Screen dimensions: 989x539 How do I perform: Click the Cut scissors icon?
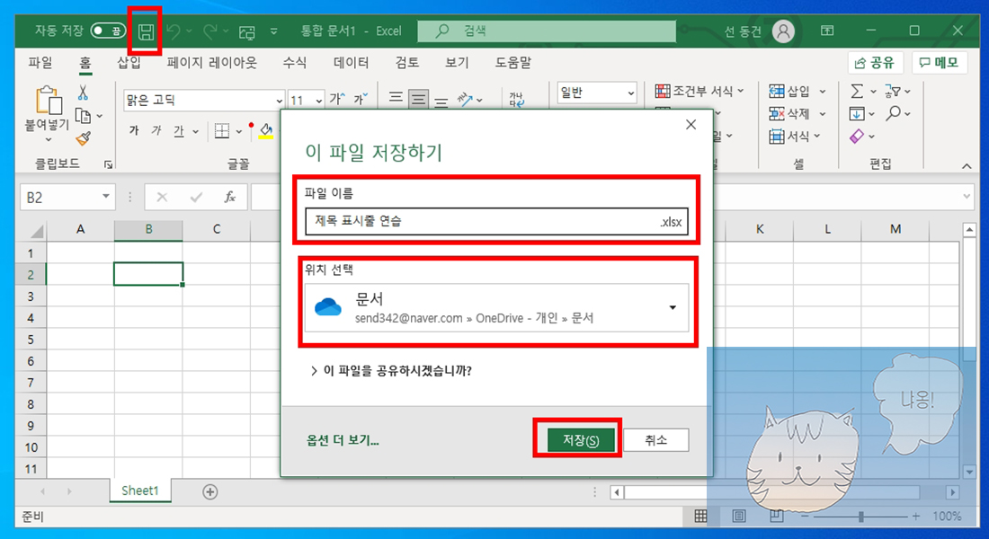(x=84, y=93)
